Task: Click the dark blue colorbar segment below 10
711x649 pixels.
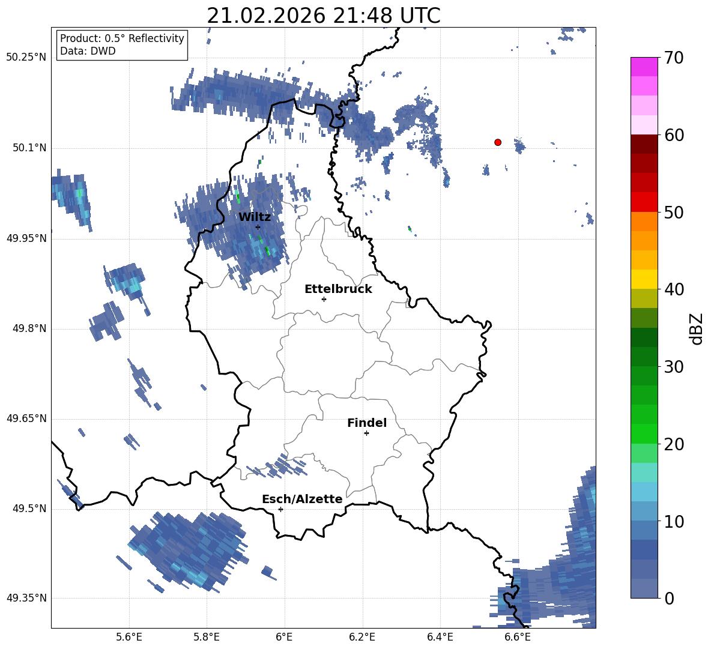Action: [644, 550]
